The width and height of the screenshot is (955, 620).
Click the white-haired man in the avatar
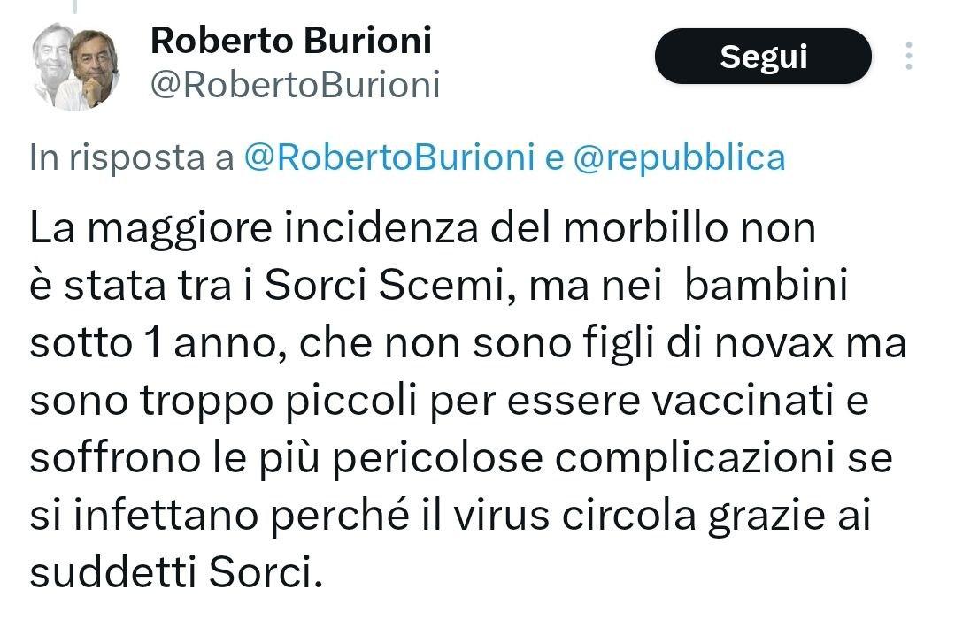click(x=53, y=64)
